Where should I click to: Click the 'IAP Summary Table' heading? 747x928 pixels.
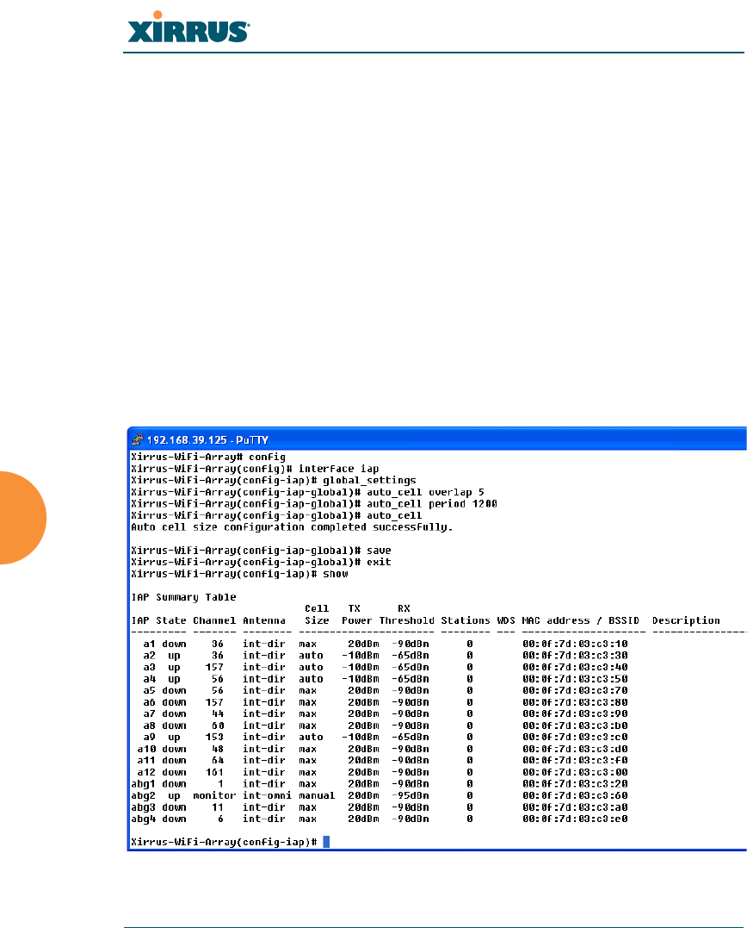pyautogui.click(x=183, y=597)
